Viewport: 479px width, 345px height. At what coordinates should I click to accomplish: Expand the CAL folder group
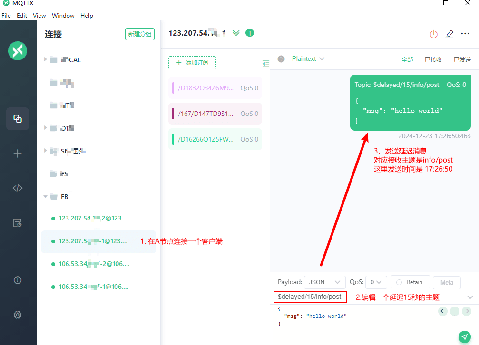pyautogui.click(x=45, y=59)
